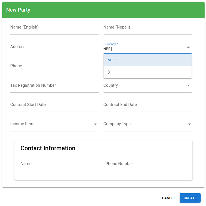Open the Income Items combo box
Viewport: 206px width, 206px height.
[x=51, y=124]
